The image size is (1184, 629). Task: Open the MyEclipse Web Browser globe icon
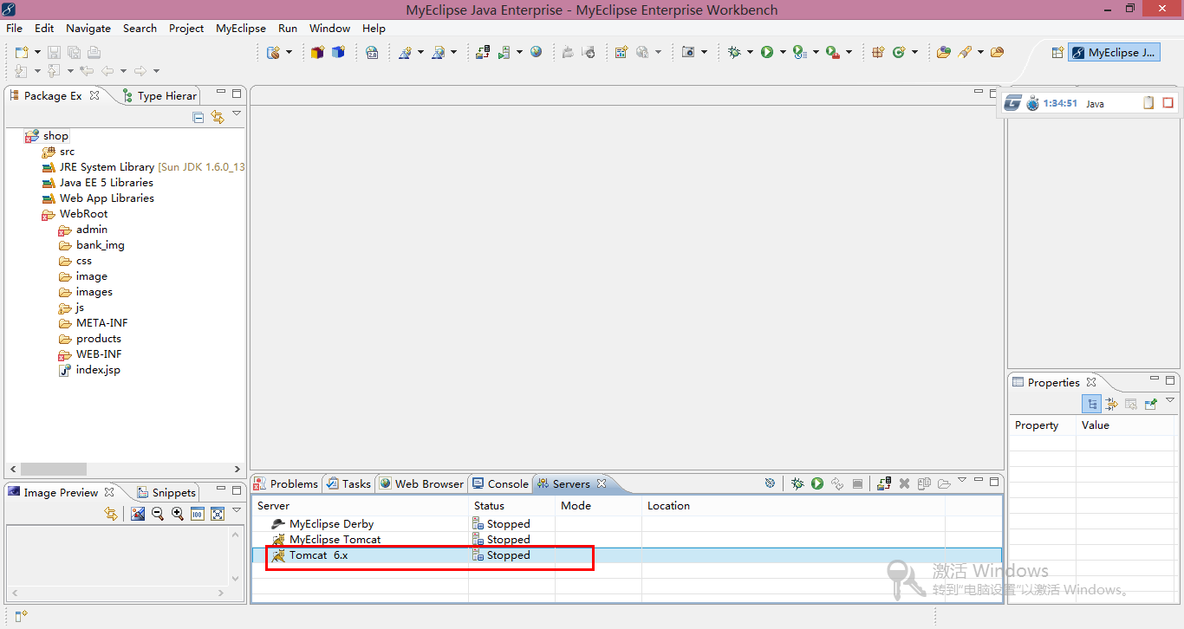pos(537,52)
